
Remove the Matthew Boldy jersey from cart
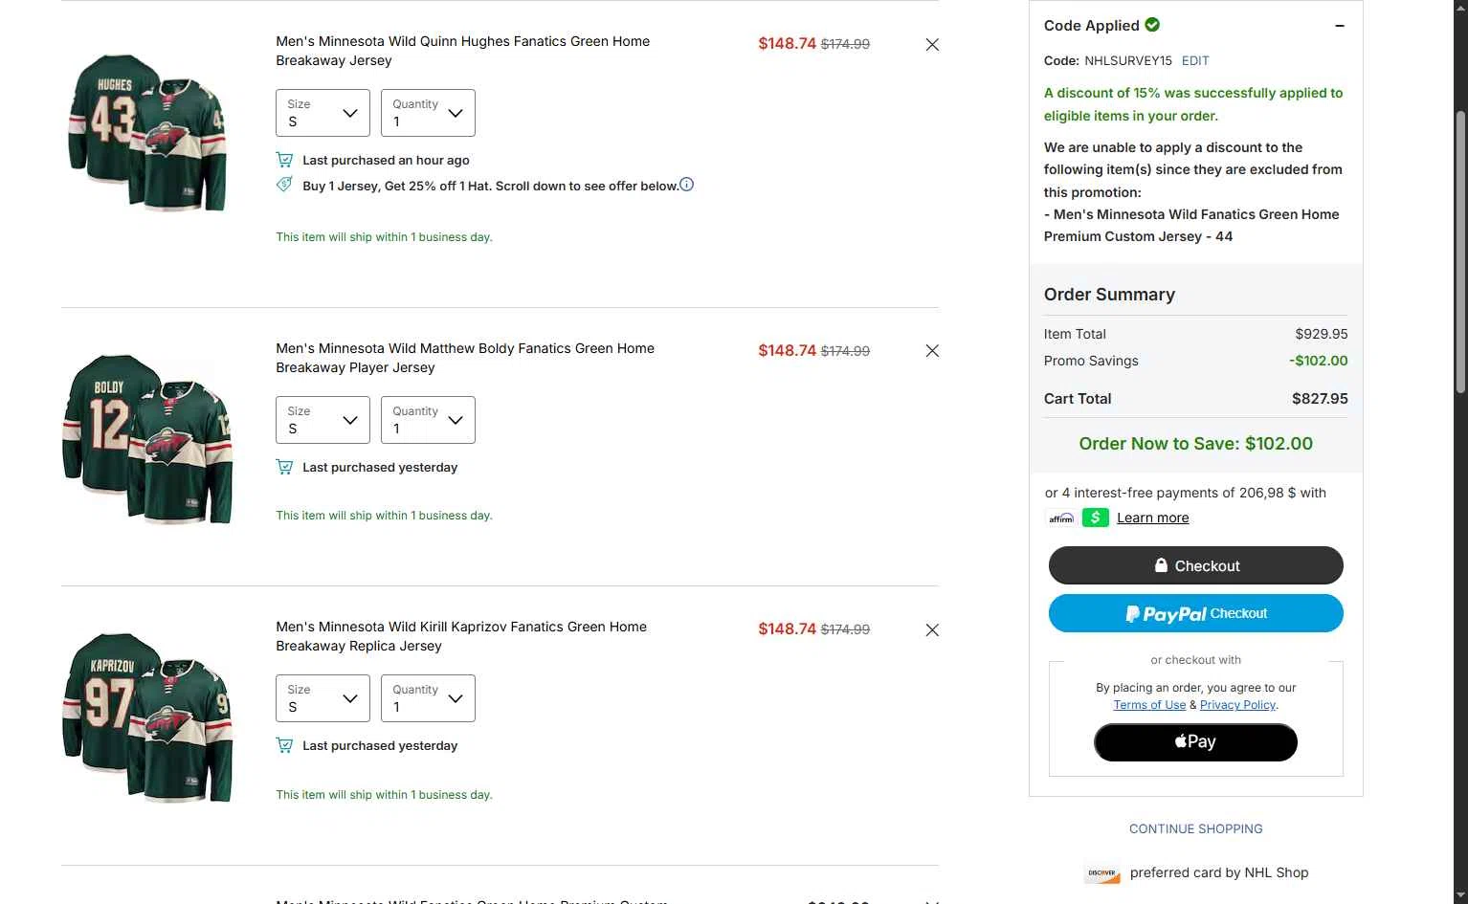click(x=932, y=351)
